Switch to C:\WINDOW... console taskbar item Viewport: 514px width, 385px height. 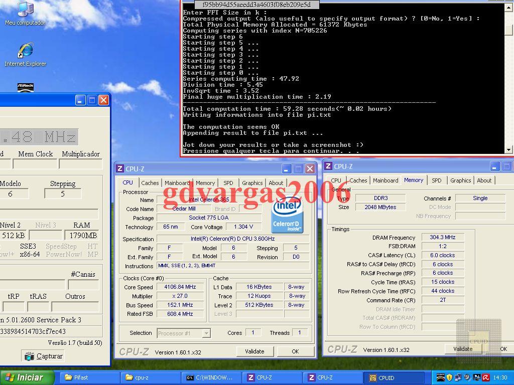pos(211,377)
